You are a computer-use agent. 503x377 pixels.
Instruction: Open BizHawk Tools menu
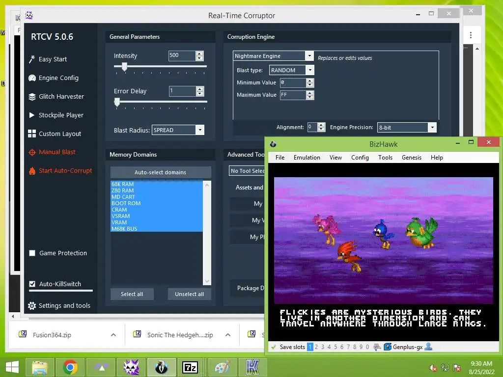pyautogui.click(x=385, y=158)
